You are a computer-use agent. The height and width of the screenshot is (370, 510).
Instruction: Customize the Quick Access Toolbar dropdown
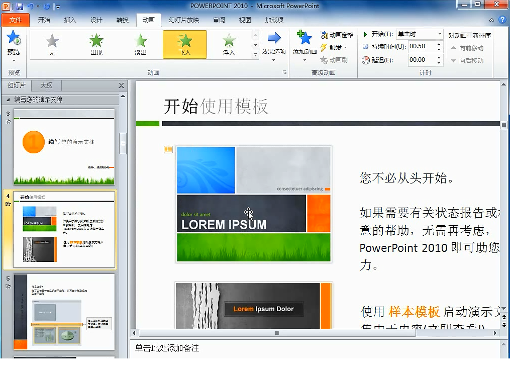[57, 6]
